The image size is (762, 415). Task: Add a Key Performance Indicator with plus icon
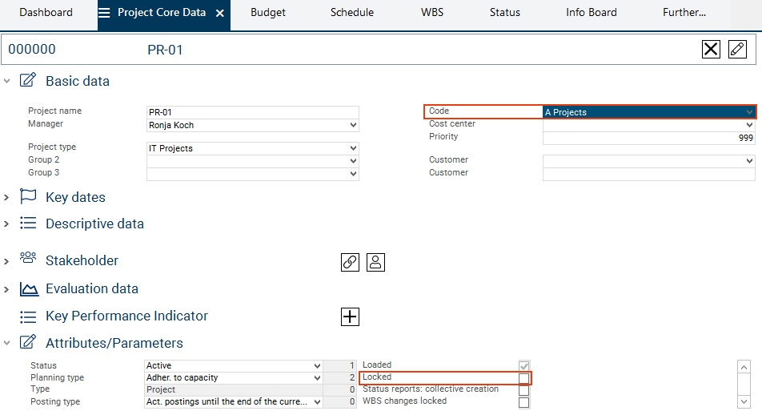[x=350, y=316]
